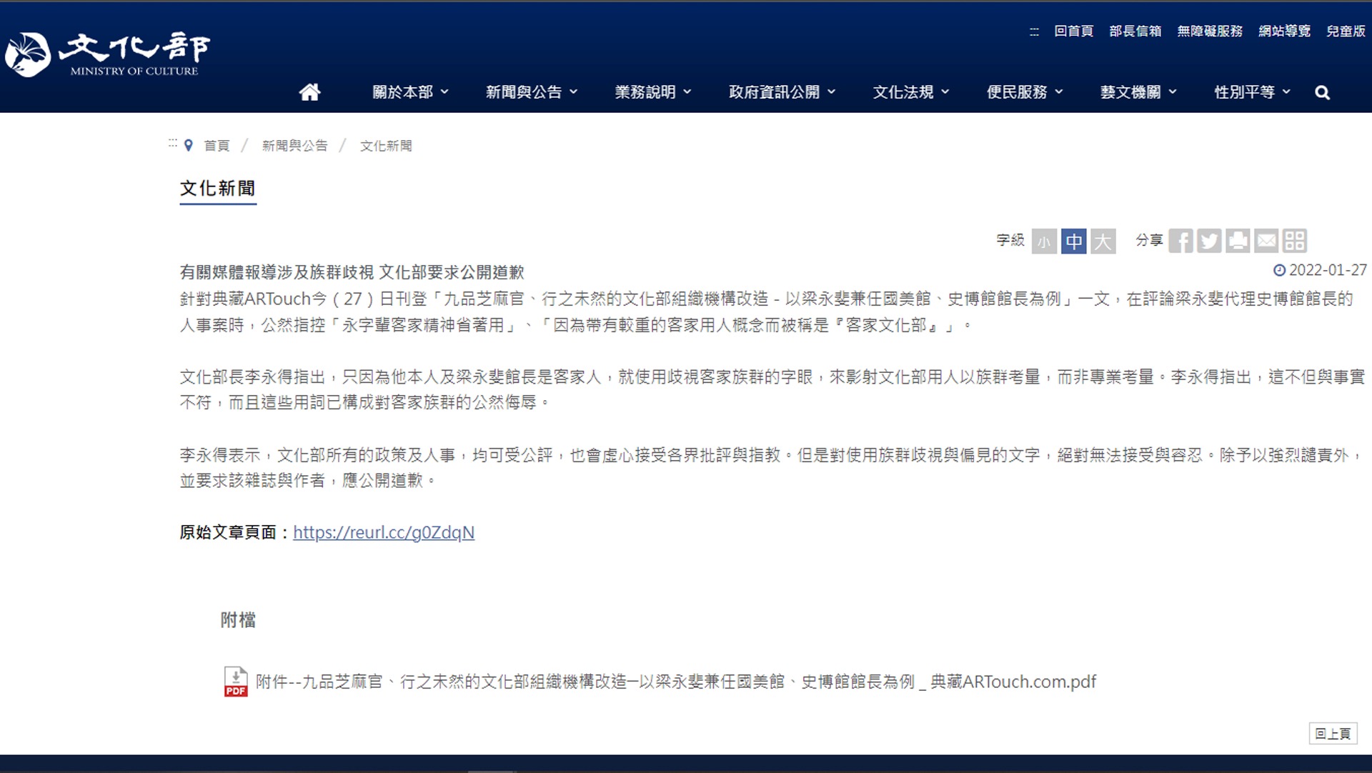Share article on Facebook
The height and width of the screenshot is (773, 1372).
(1180, 241)
